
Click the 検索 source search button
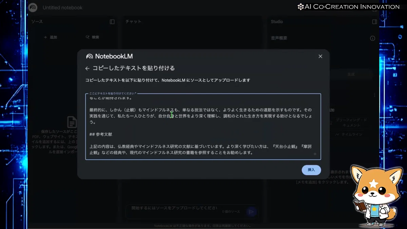tap(92, 37)
